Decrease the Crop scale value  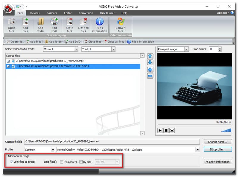tap(220, 50)
